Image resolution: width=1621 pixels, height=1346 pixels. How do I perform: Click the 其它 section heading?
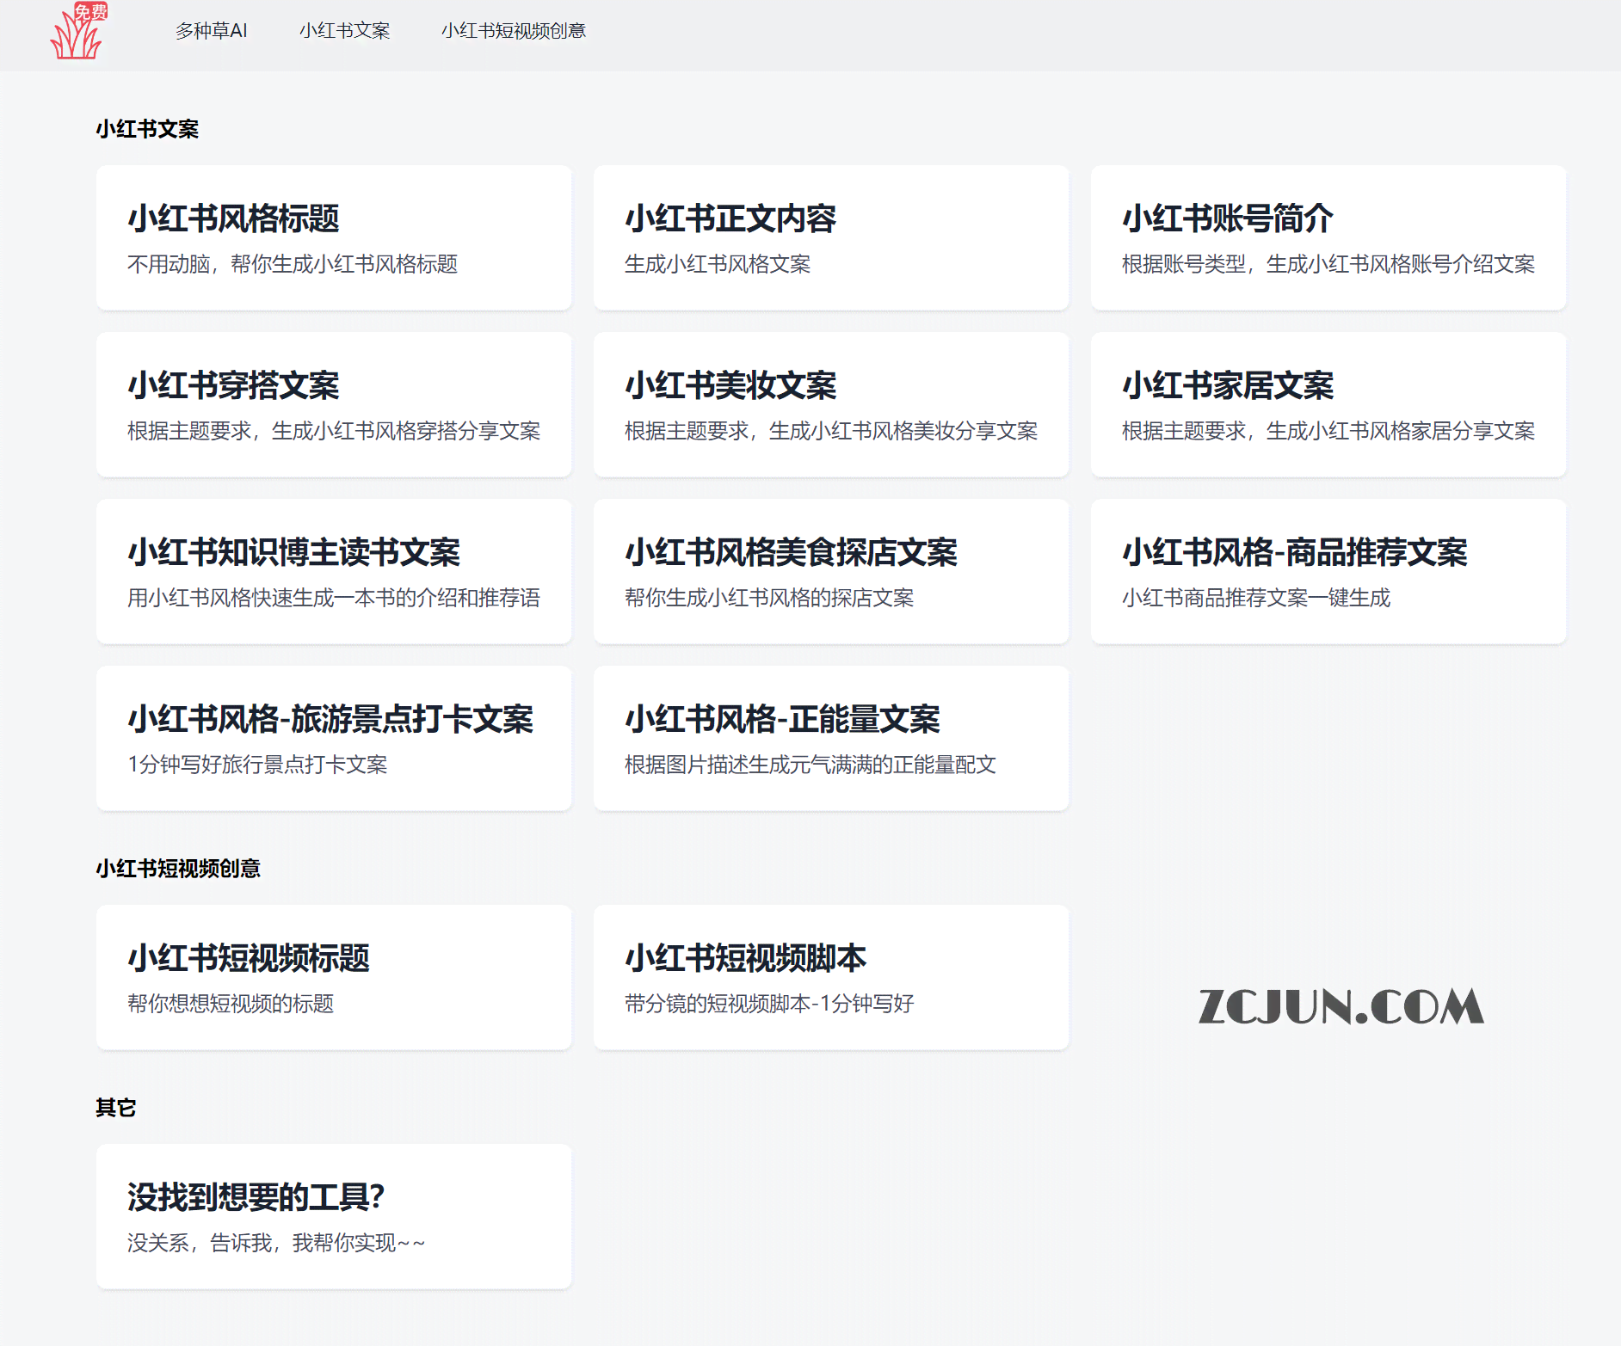(116, 1108)
